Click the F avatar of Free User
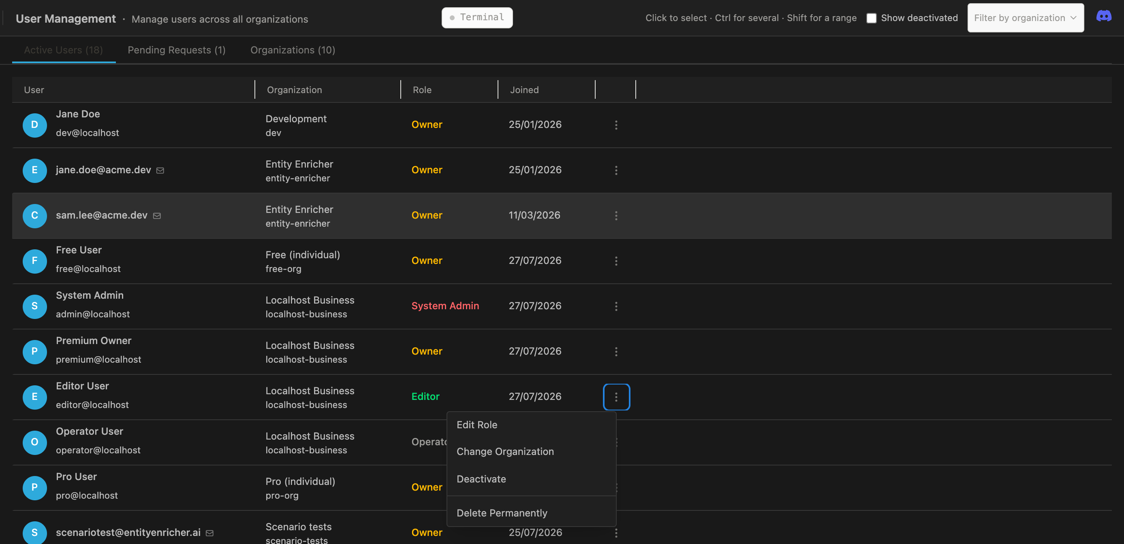Screen dimensions: 1124x544 (34, 261)
